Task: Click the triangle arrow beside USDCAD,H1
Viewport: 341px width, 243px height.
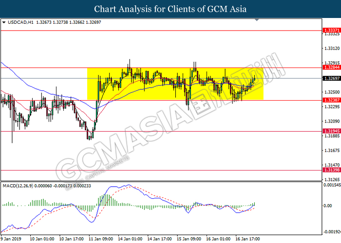Action: pyautogui.click(x=4, y=22)
